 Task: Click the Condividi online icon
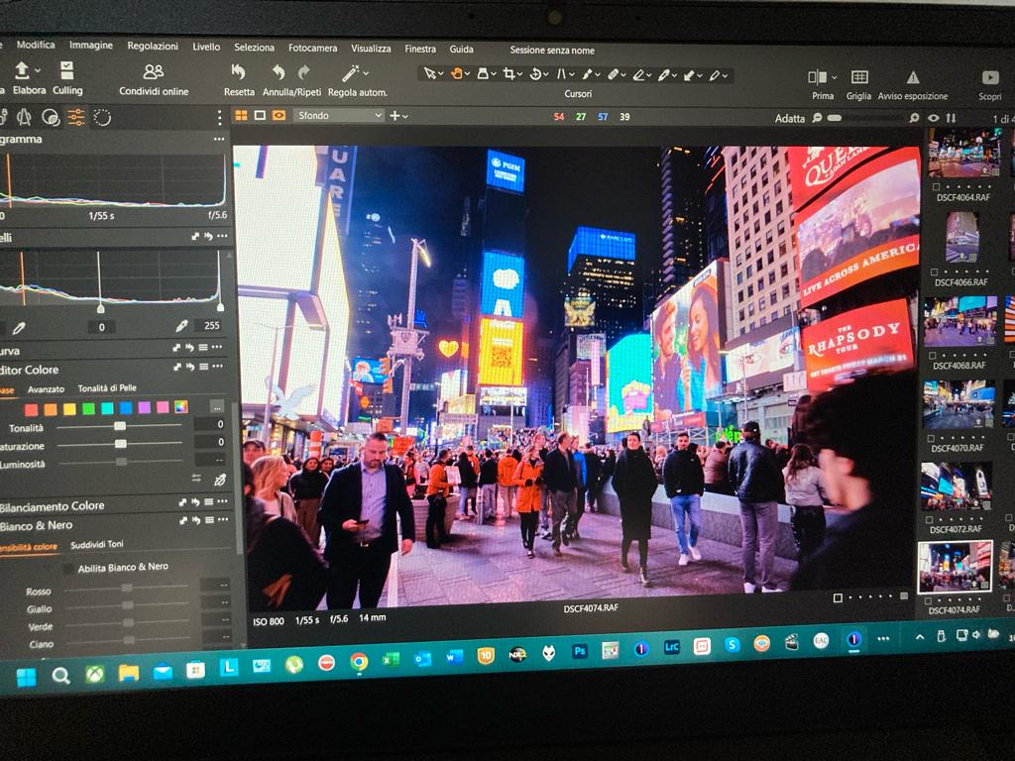coord(154,71)
